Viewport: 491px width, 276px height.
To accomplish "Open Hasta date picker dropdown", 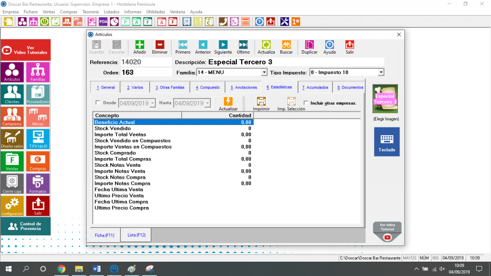I will click(207, 103).
